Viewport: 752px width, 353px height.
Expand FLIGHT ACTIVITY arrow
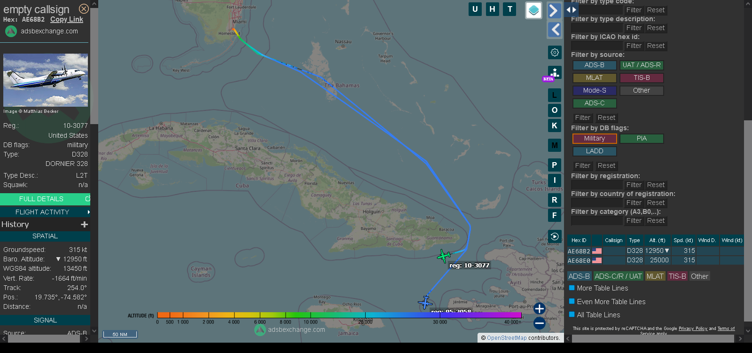click(88, 212)
